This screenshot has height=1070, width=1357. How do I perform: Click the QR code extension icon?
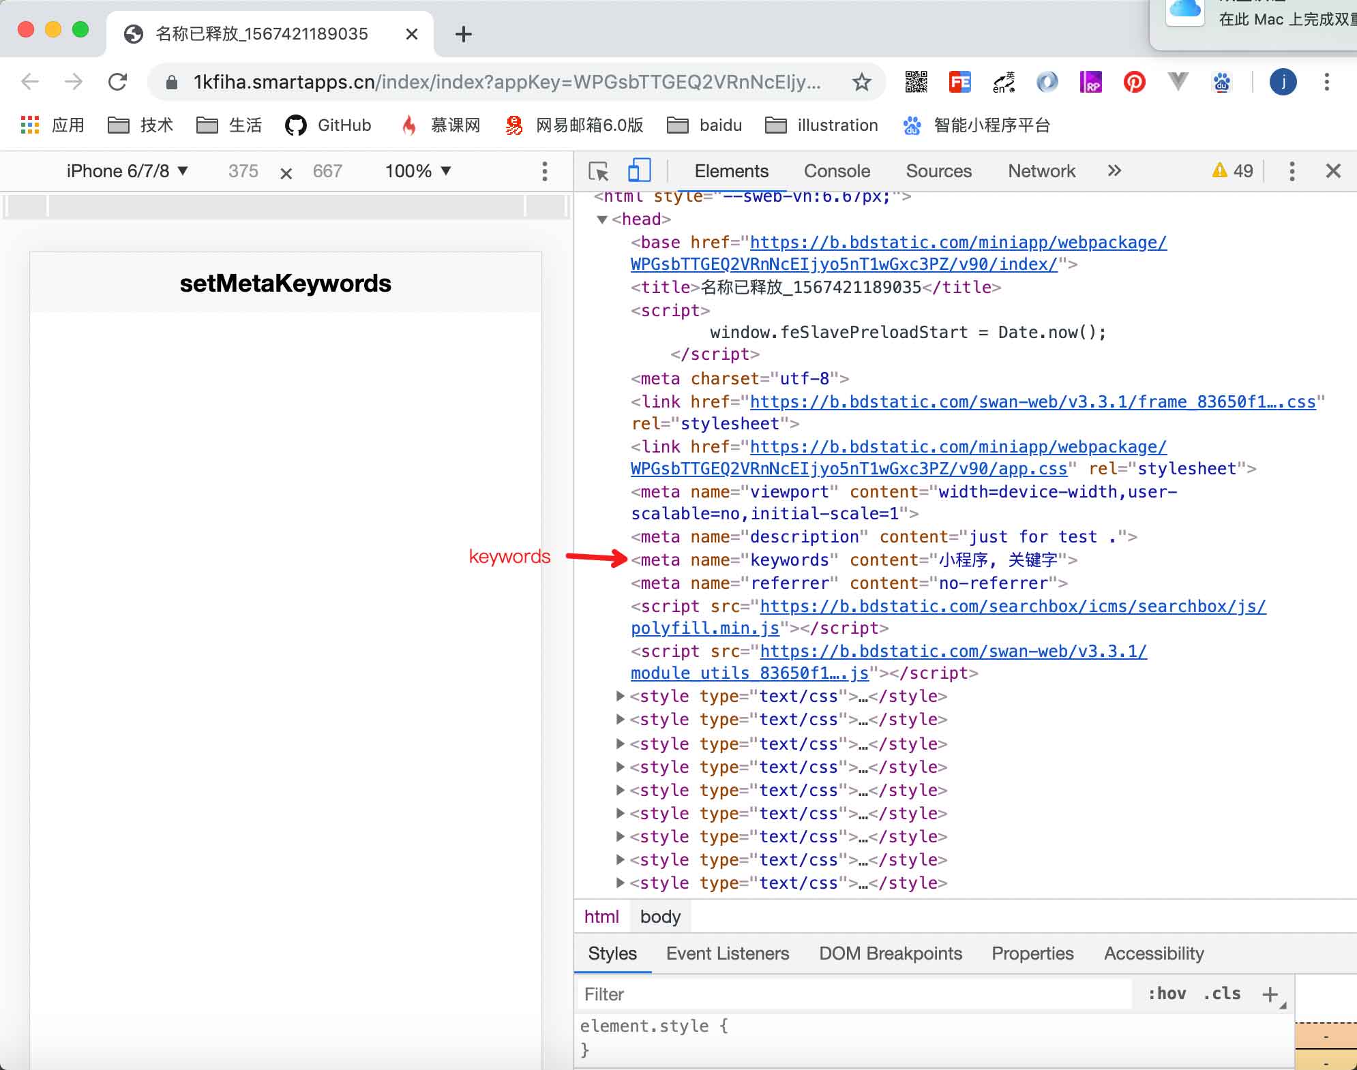pyautogui.click(x=916, y=82)
